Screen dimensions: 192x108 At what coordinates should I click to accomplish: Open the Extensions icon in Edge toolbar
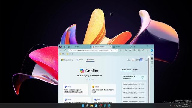point(121,50)
